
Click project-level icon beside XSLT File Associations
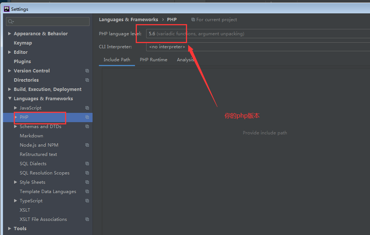87,219
